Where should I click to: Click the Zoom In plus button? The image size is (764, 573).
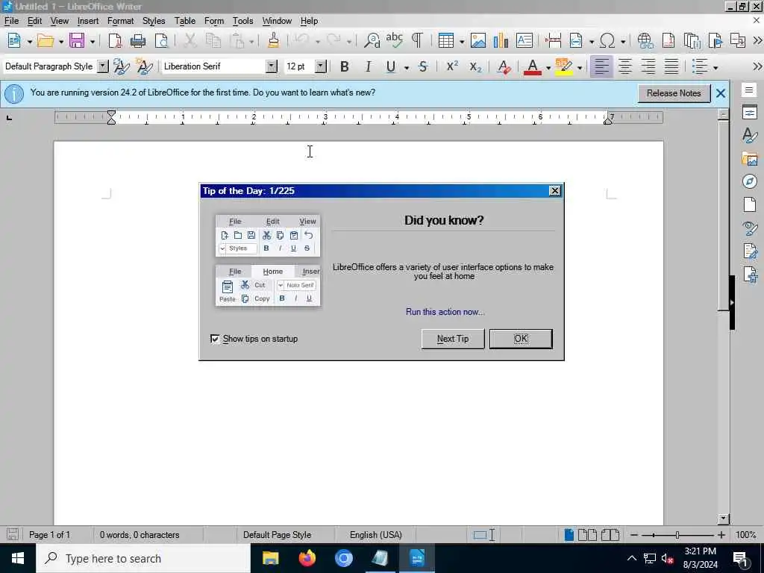click(x=721, y=535)
